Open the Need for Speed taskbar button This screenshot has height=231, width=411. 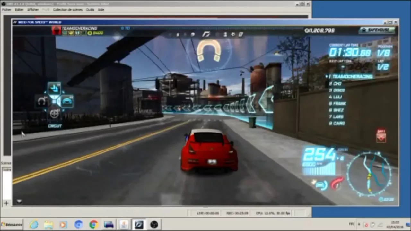point(139,225)
